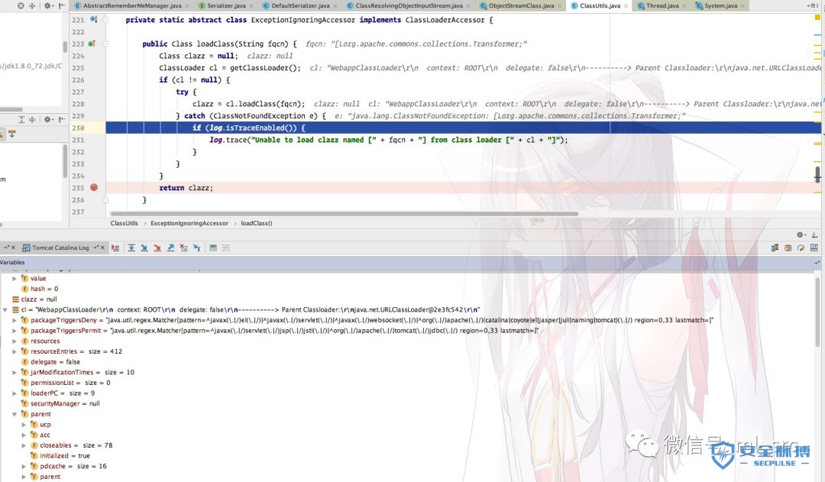Switch to System.java tab

(720, 6)
